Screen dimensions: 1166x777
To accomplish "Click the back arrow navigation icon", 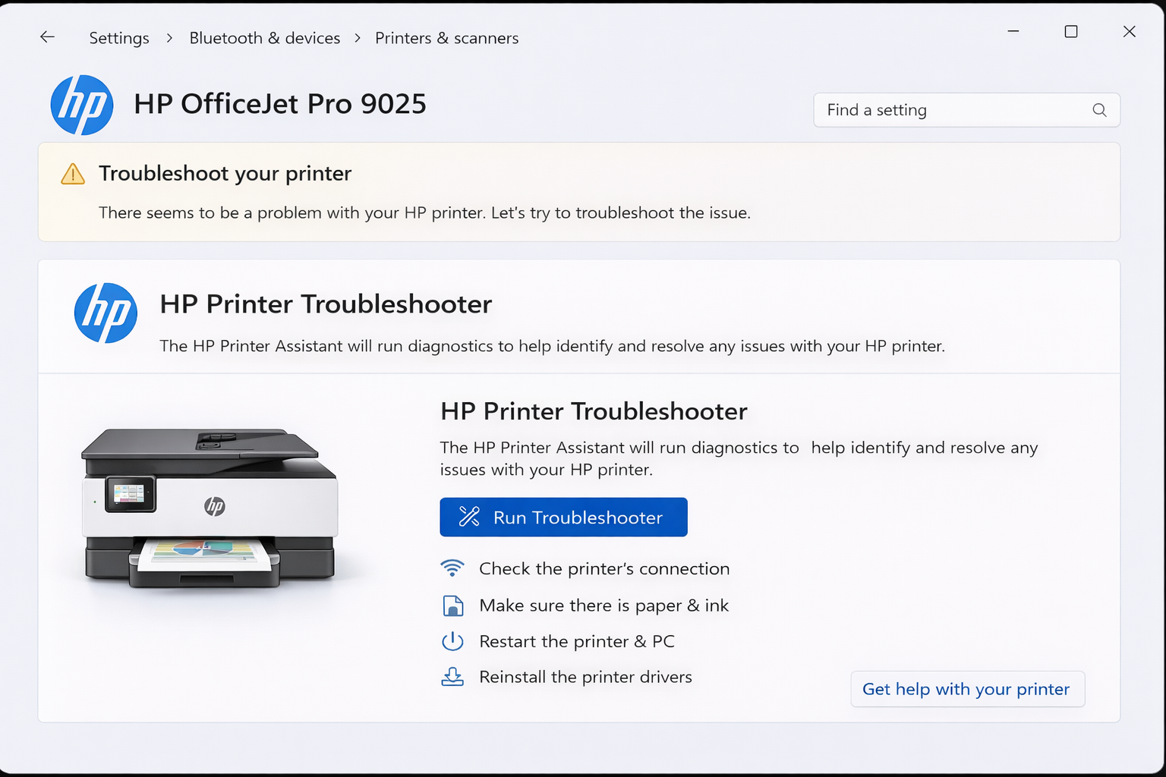I will click(x=47, y=36).
